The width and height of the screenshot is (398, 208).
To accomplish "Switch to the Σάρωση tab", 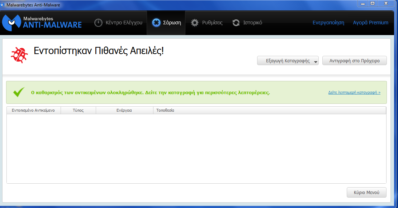I will (166, 23).
